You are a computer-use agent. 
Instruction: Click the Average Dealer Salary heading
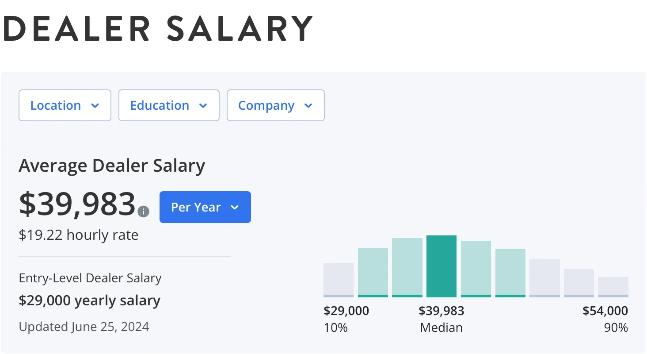[x=112, y=166]
